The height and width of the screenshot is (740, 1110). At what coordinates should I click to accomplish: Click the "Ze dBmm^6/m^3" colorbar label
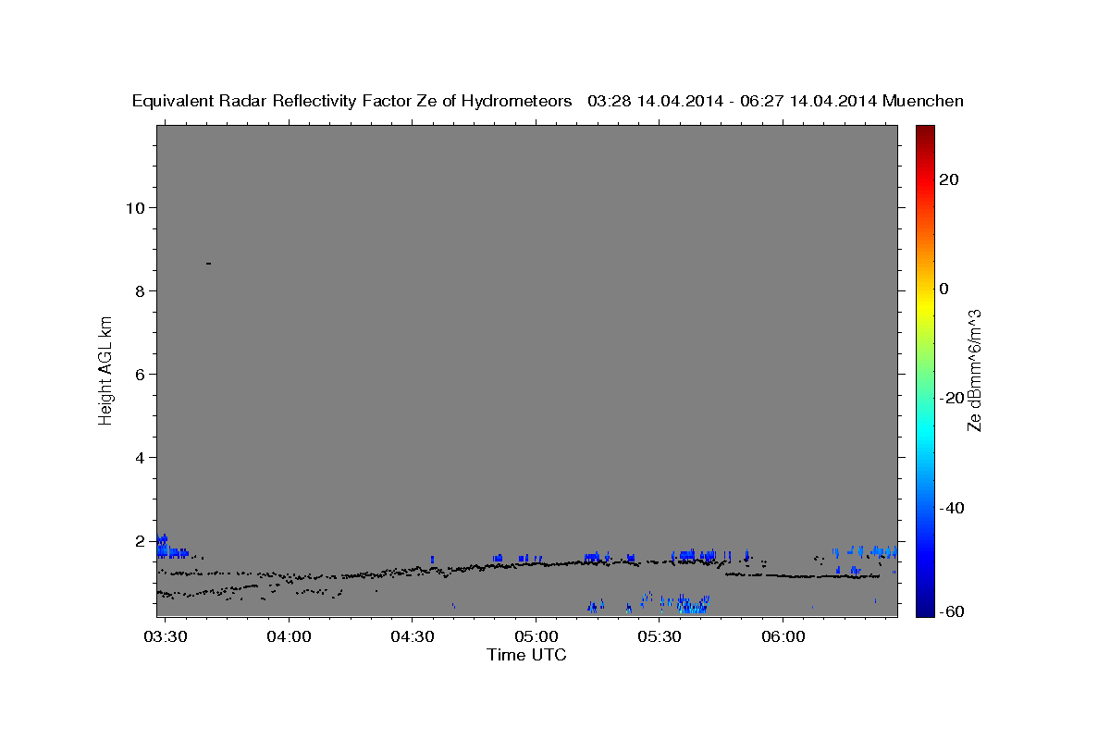tap(974, 370)
